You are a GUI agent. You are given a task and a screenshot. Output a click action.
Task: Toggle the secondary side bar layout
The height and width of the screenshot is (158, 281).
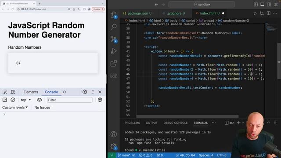click(269, 4)
